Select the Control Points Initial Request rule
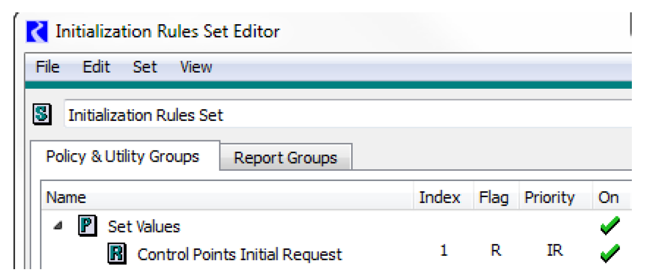The height and width of the screenshot is (274, 648). coord(239,254)
